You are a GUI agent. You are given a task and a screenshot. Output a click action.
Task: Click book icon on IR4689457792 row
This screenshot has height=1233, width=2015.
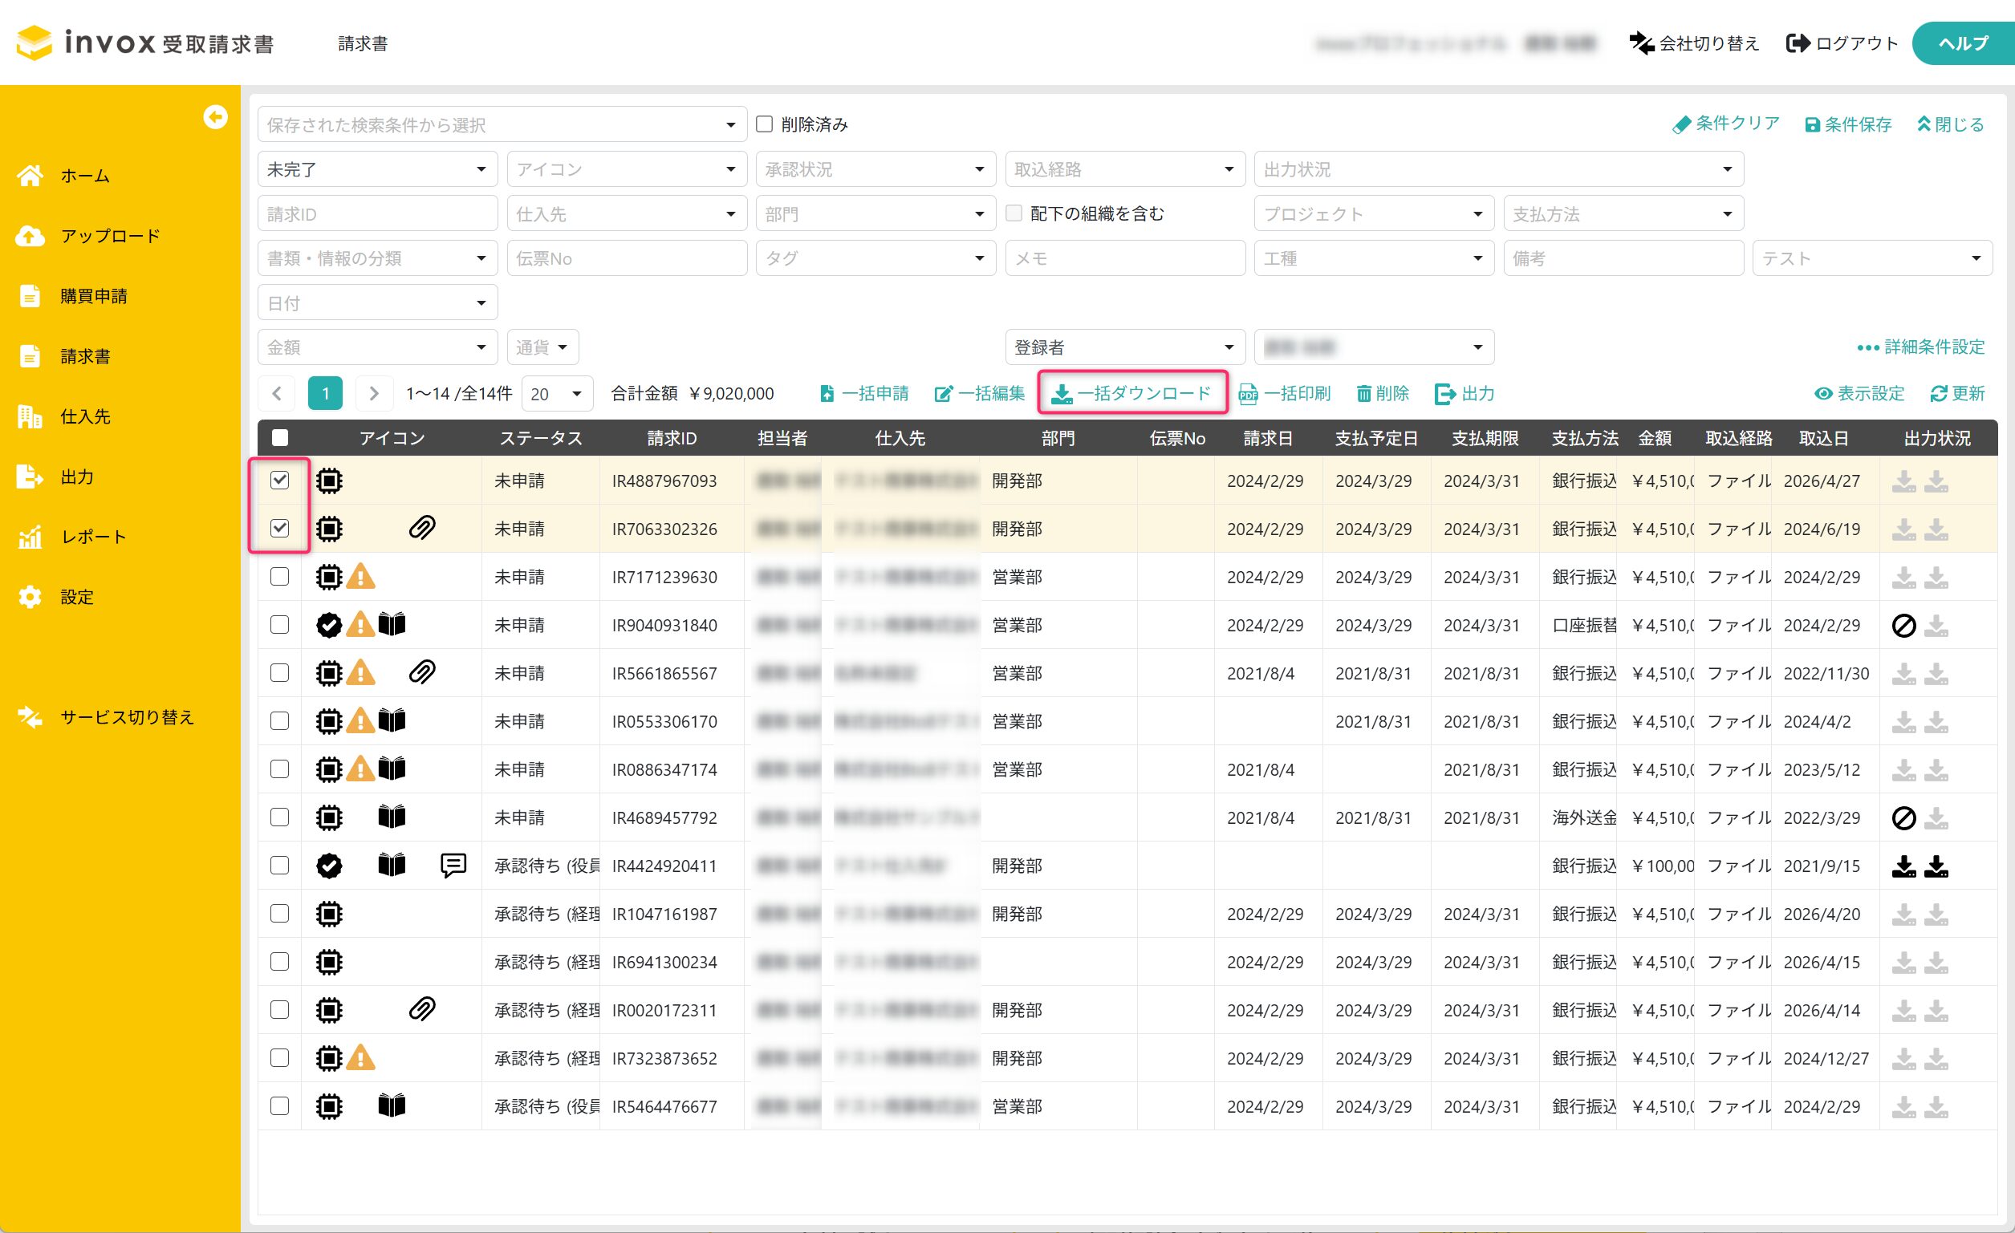[392, 817]
